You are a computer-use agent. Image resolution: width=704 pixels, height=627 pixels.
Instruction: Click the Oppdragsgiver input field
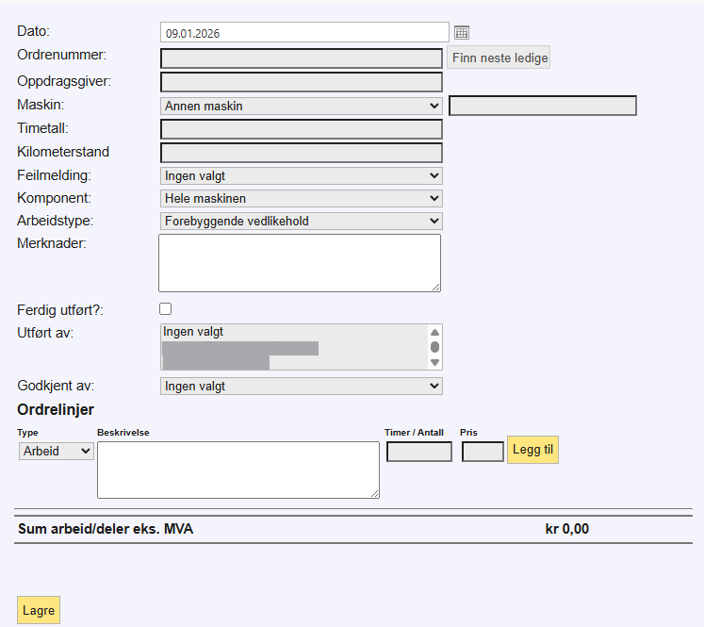301,82
